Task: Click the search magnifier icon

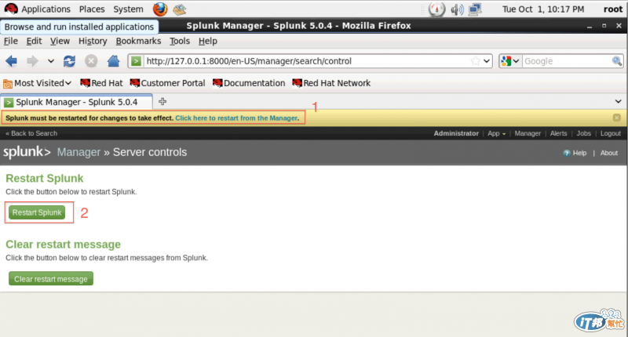Action: click(617, 61)
